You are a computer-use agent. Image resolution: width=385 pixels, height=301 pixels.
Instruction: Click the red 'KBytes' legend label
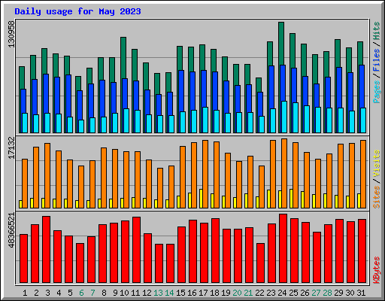pyautogui.click(x=377, y=270)
